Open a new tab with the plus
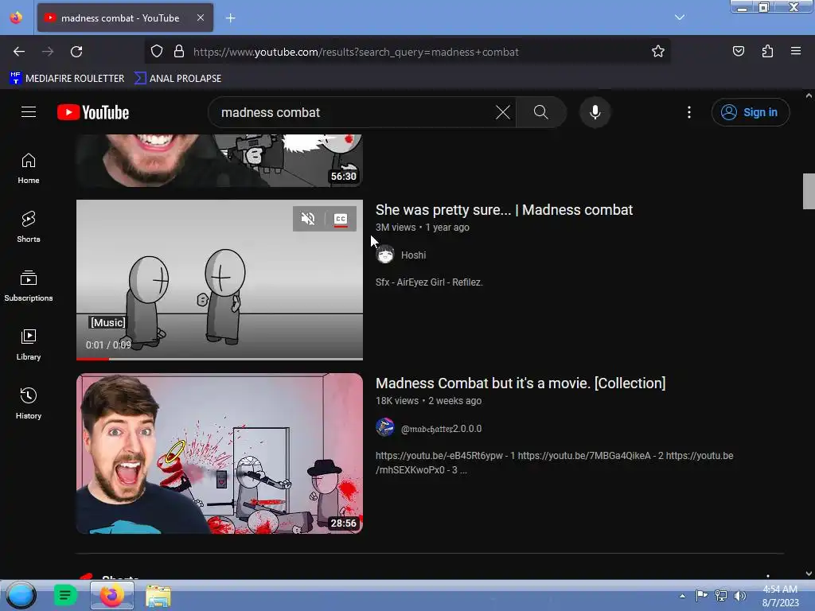 click(x=230, y=18)
